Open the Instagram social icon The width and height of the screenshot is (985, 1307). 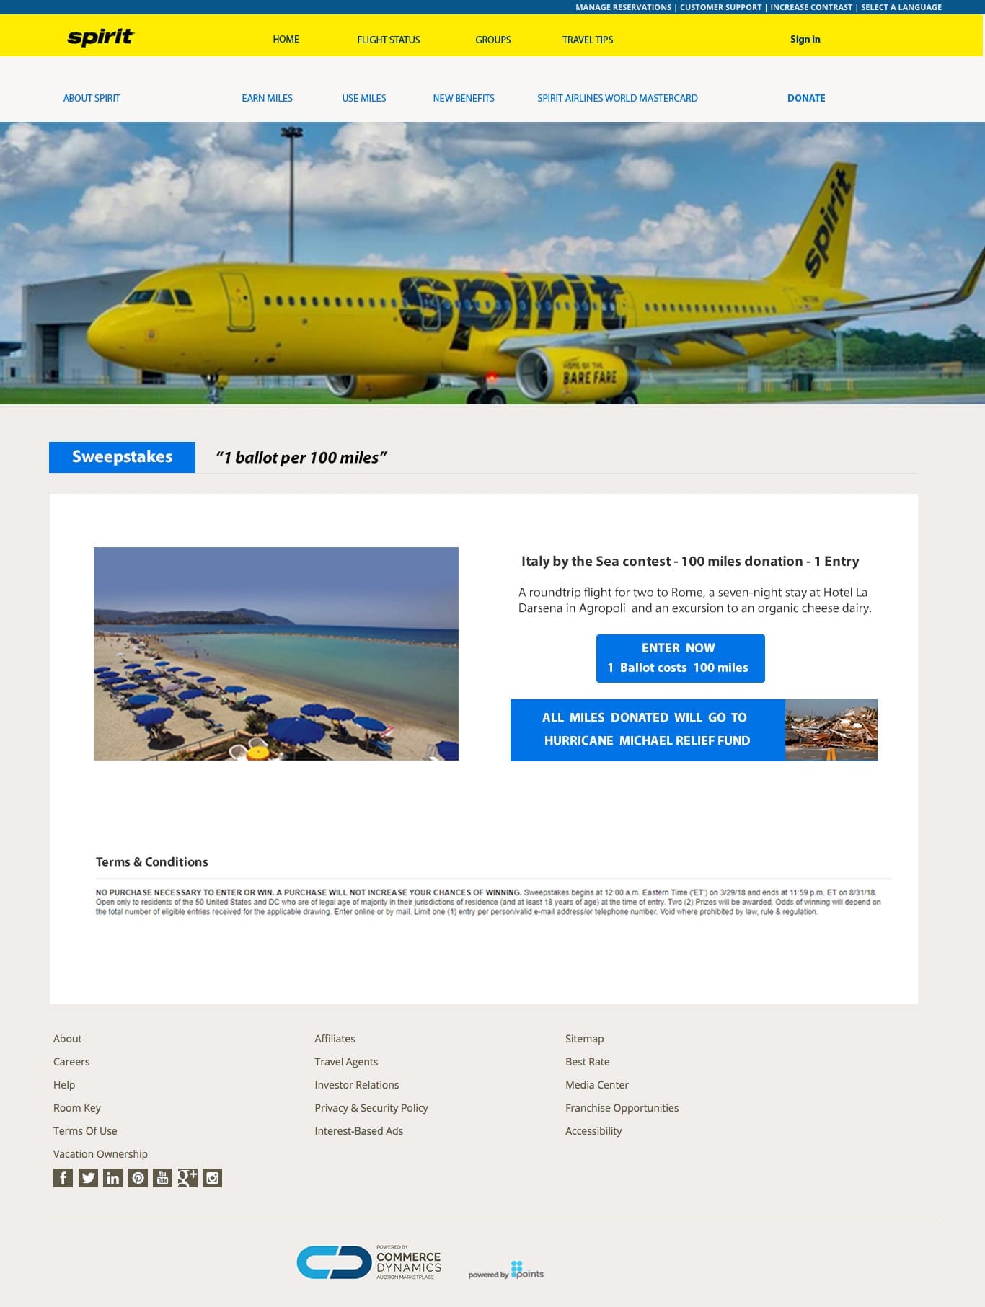[212, 1178]
